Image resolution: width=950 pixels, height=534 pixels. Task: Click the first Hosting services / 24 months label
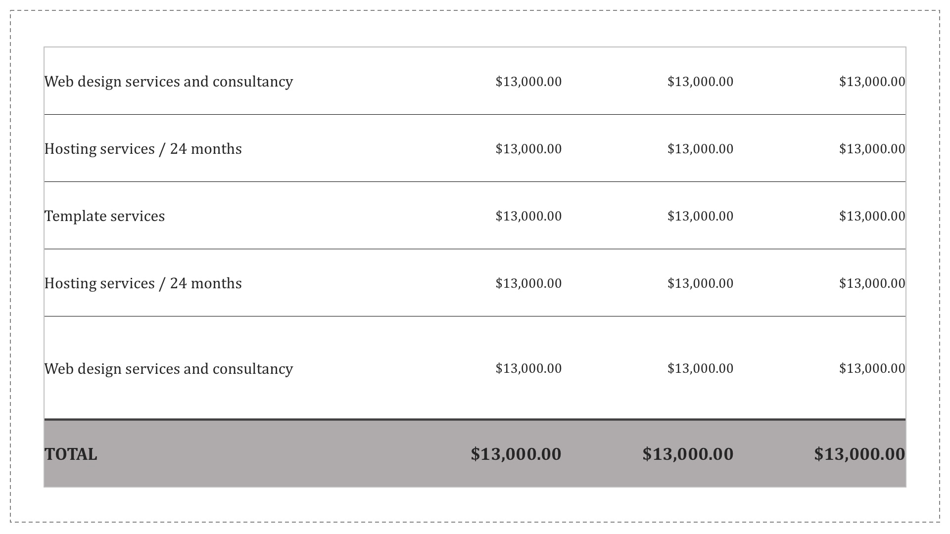(x=143, y=149)
